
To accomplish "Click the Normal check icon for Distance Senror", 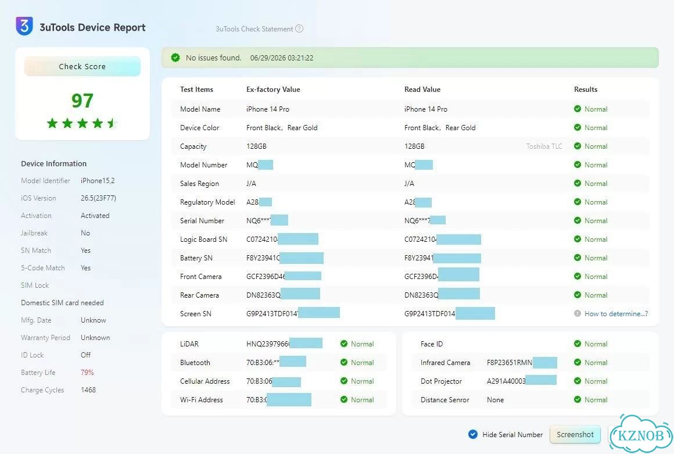I will [x=578, y=399].
